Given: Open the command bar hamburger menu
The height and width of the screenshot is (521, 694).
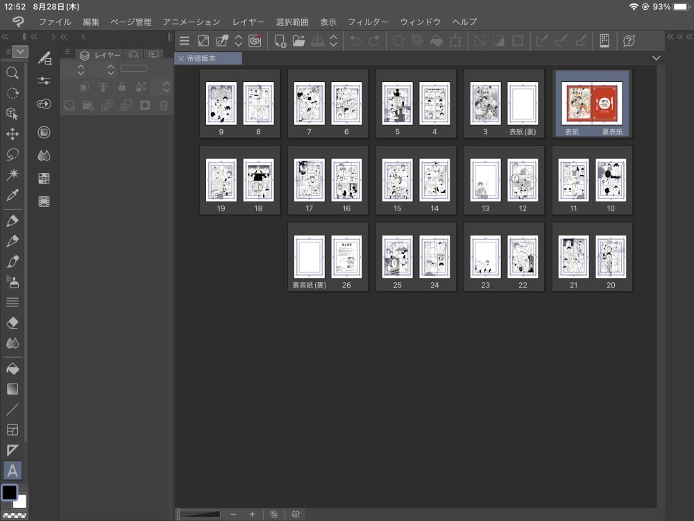Looking at the screenshot, I should tap(185, 41).
